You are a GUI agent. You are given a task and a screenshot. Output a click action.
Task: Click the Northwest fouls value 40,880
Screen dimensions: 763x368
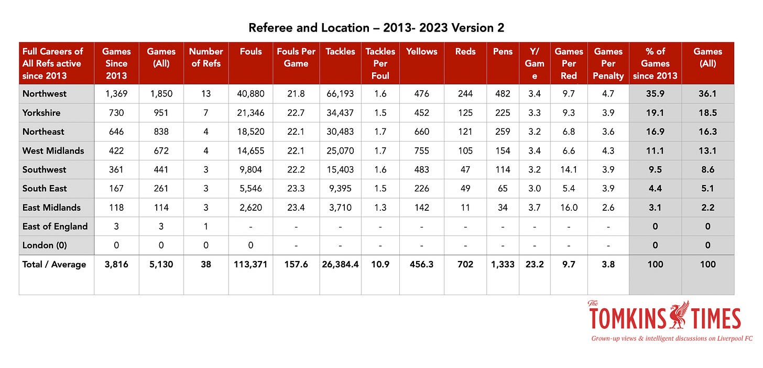[x=250, y=94]
